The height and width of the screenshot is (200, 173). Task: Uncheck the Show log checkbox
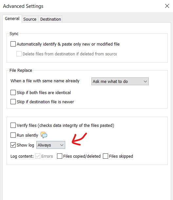coord(13,145)
